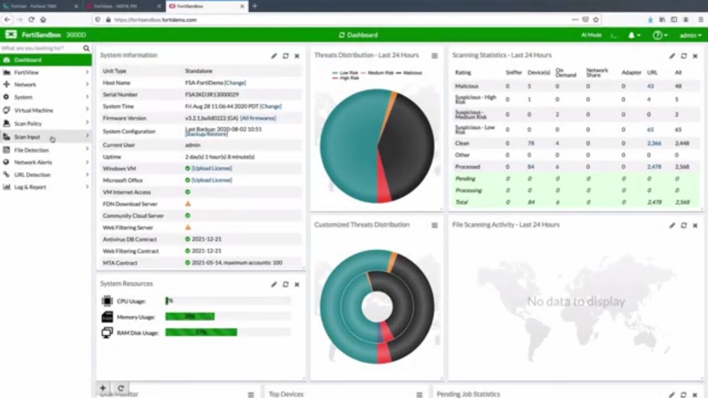This screenshot has width=708, height=398.
Task: Refresh the File Scanning Activity widget
Action: point(684,226)
